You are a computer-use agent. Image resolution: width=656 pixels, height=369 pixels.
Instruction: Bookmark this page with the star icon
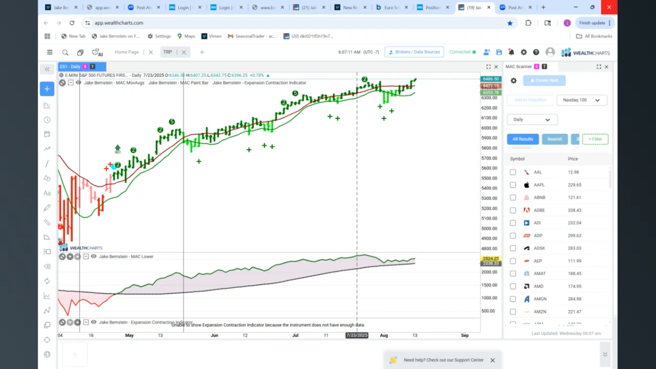click(x=510, y=23)
